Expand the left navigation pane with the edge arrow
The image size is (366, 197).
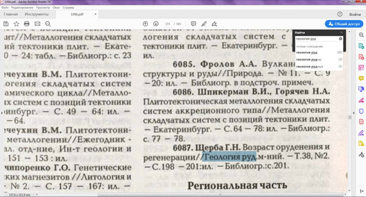[x=2, y=113]
